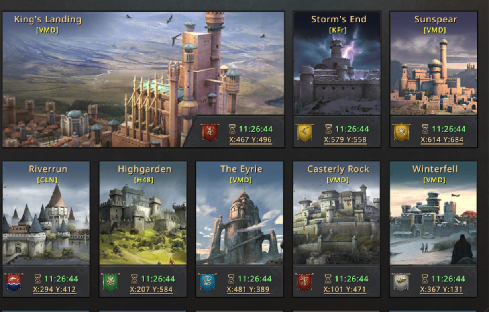Select the green rose banner under Highgarden

(110, 282)
